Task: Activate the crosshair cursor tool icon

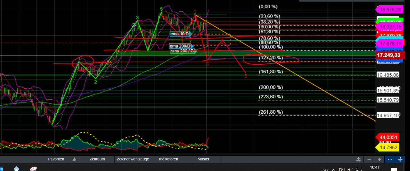Action: coord(390,159)
